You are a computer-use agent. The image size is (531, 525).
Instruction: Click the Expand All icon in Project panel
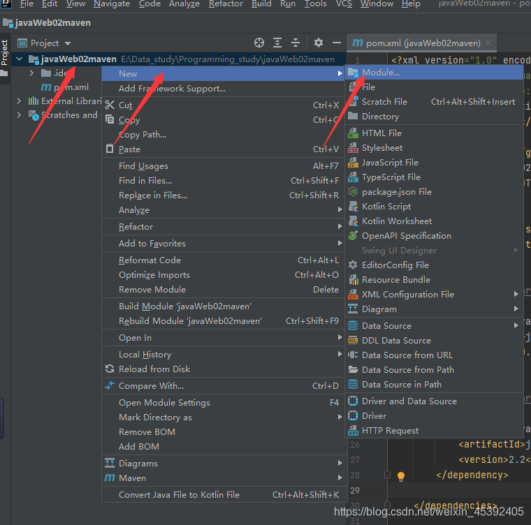[277, 43]
